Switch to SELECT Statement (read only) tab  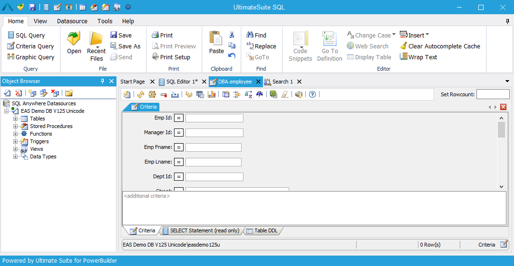point(200,231)
